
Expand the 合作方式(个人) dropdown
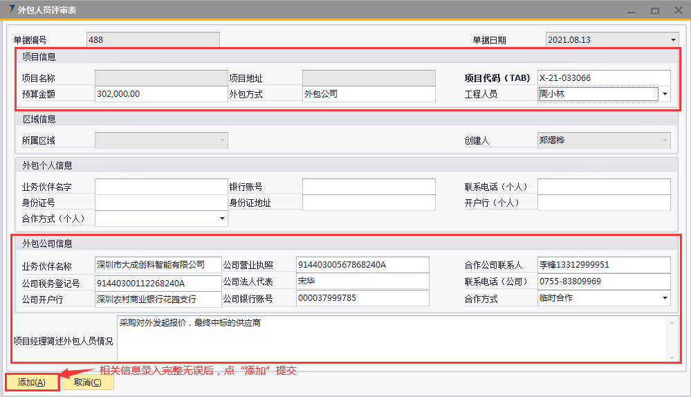222,219
